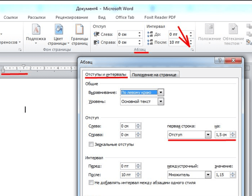Click the first line indent ruler marker

[23, 66]
